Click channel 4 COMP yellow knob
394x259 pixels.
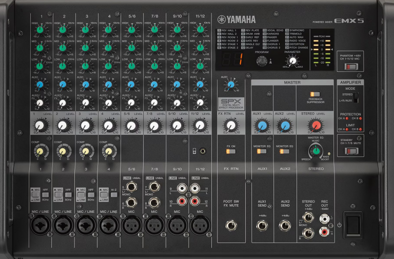pos(109,151)
